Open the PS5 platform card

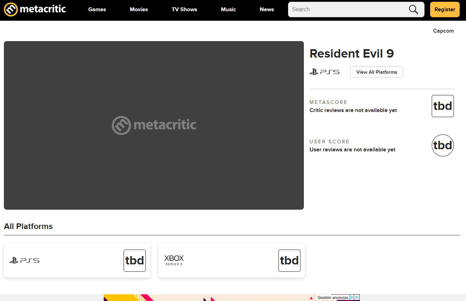click(77, 261)
